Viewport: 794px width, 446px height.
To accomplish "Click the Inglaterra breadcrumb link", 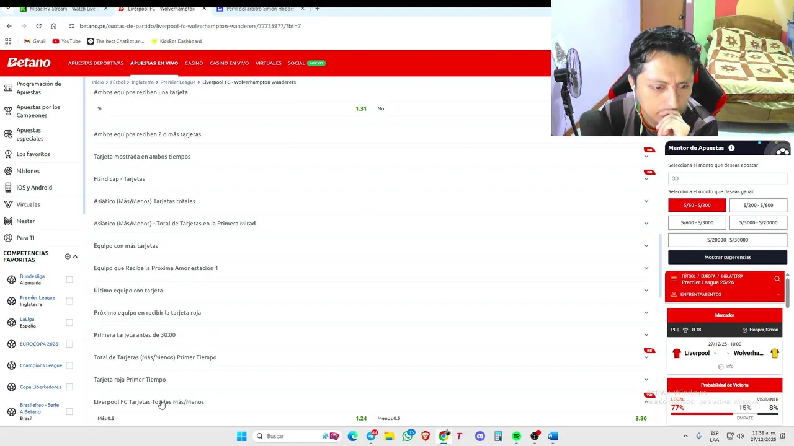I will point(142,82).
